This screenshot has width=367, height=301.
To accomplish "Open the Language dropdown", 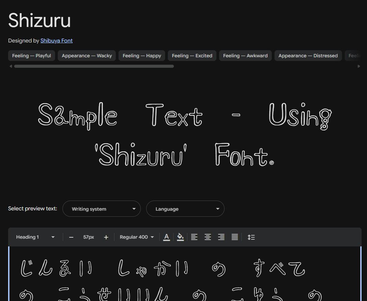I will click(x=185, y=209).
